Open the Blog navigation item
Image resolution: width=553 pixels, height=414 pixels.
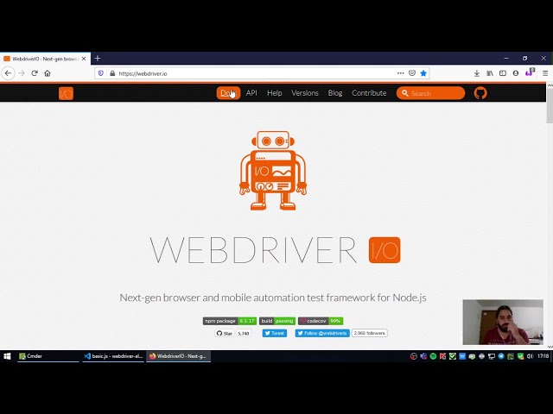coord(335,93)
